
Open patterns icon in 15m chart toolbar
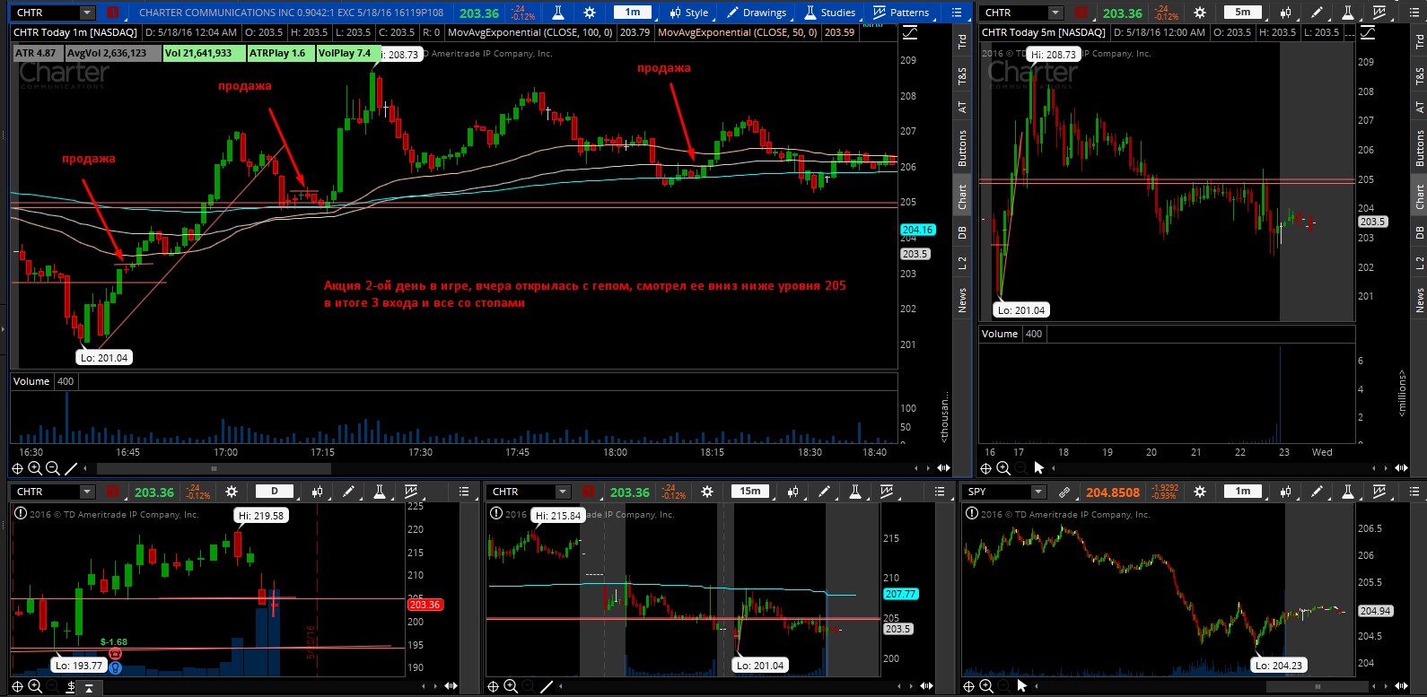pos(887,492)
